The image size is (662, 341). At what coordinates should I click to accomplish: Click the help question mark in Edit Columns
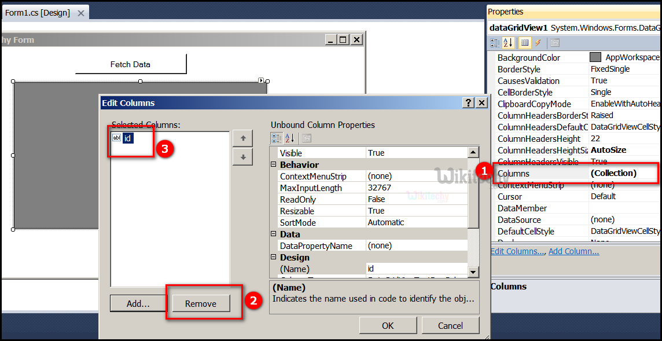[468, 103]
